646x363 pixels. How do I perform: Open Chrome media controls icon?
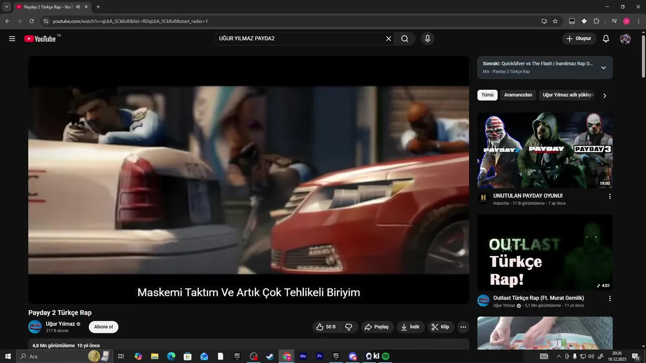click(x=614, y=21)
